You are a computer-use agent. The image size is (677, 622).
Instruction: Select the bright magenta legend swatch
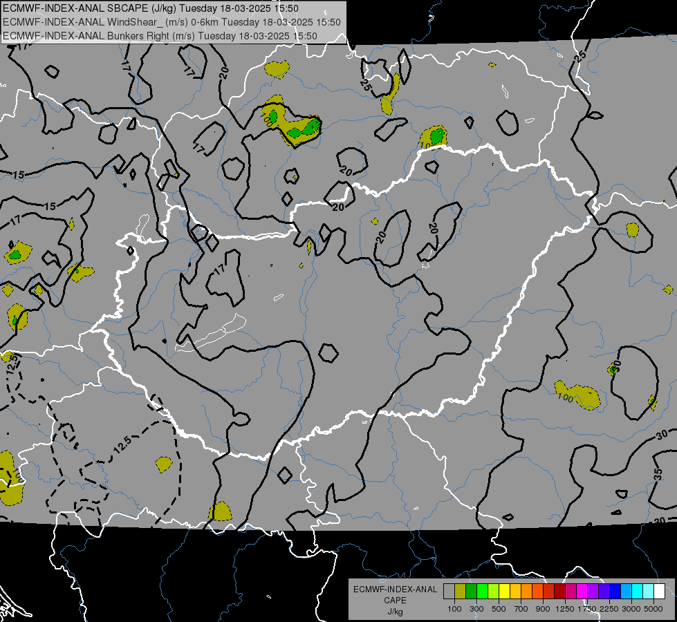coord(582,592)
